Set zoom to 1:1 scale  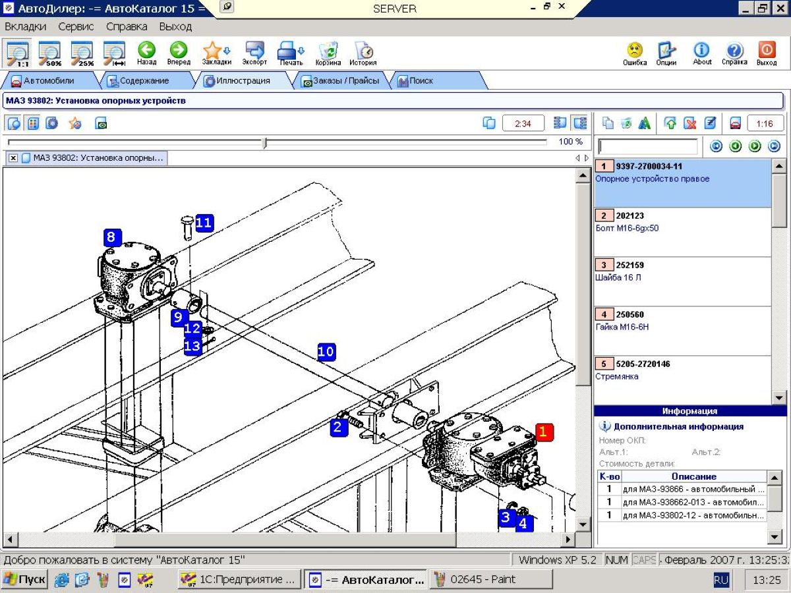[x=17, y=53]
